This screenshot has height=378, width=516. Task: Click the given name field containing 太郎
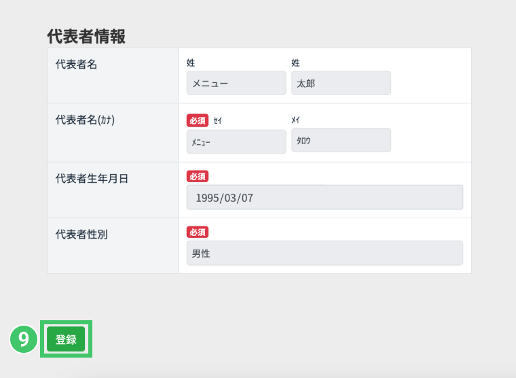click(341, 83)
